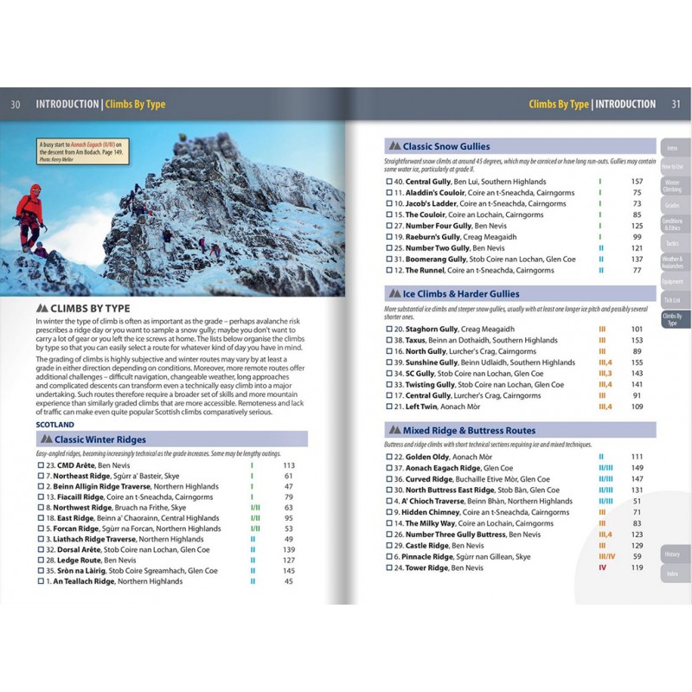Check the An Teallach Ridge box
This screenshot has width=692, height=692.
pyautogui.click(x=41, y=581)
